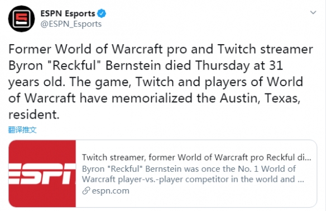This screenshot has width=326, height=211.
Task: Click 'competitor in the world and …' in the card
Action: pos(244,180)
